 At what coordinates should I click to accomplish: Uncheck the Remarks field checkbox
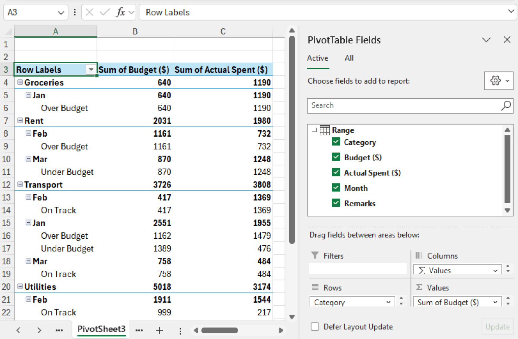pyautogui.click(x=336, y=203)
